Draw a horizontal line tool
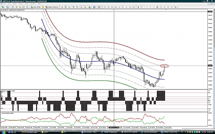The width and height of the screenshot is (215, 134). [150, 7]
